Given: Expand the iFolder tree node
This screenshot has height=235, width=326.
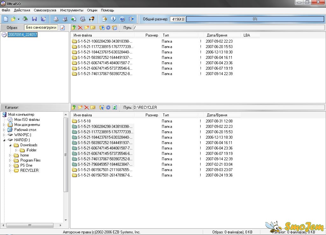Looking at the screenshot, I should pyautogui.click(x=16, y=150).
